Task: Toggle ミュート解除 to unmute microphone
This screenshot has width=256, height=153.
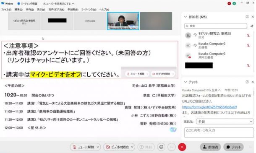Action: point(84,147)
